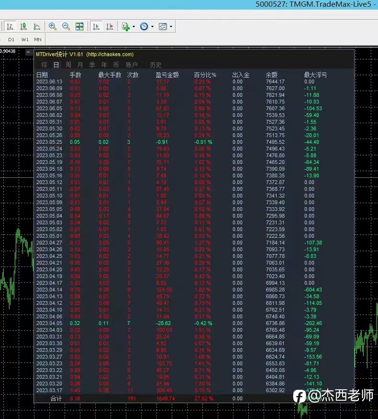Click the 余额 column header
Screen dimensions: 378x419
[272, 75]
